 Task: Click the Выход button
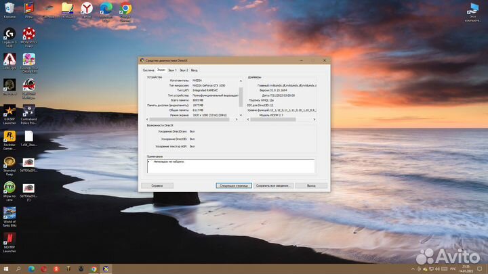311,185
